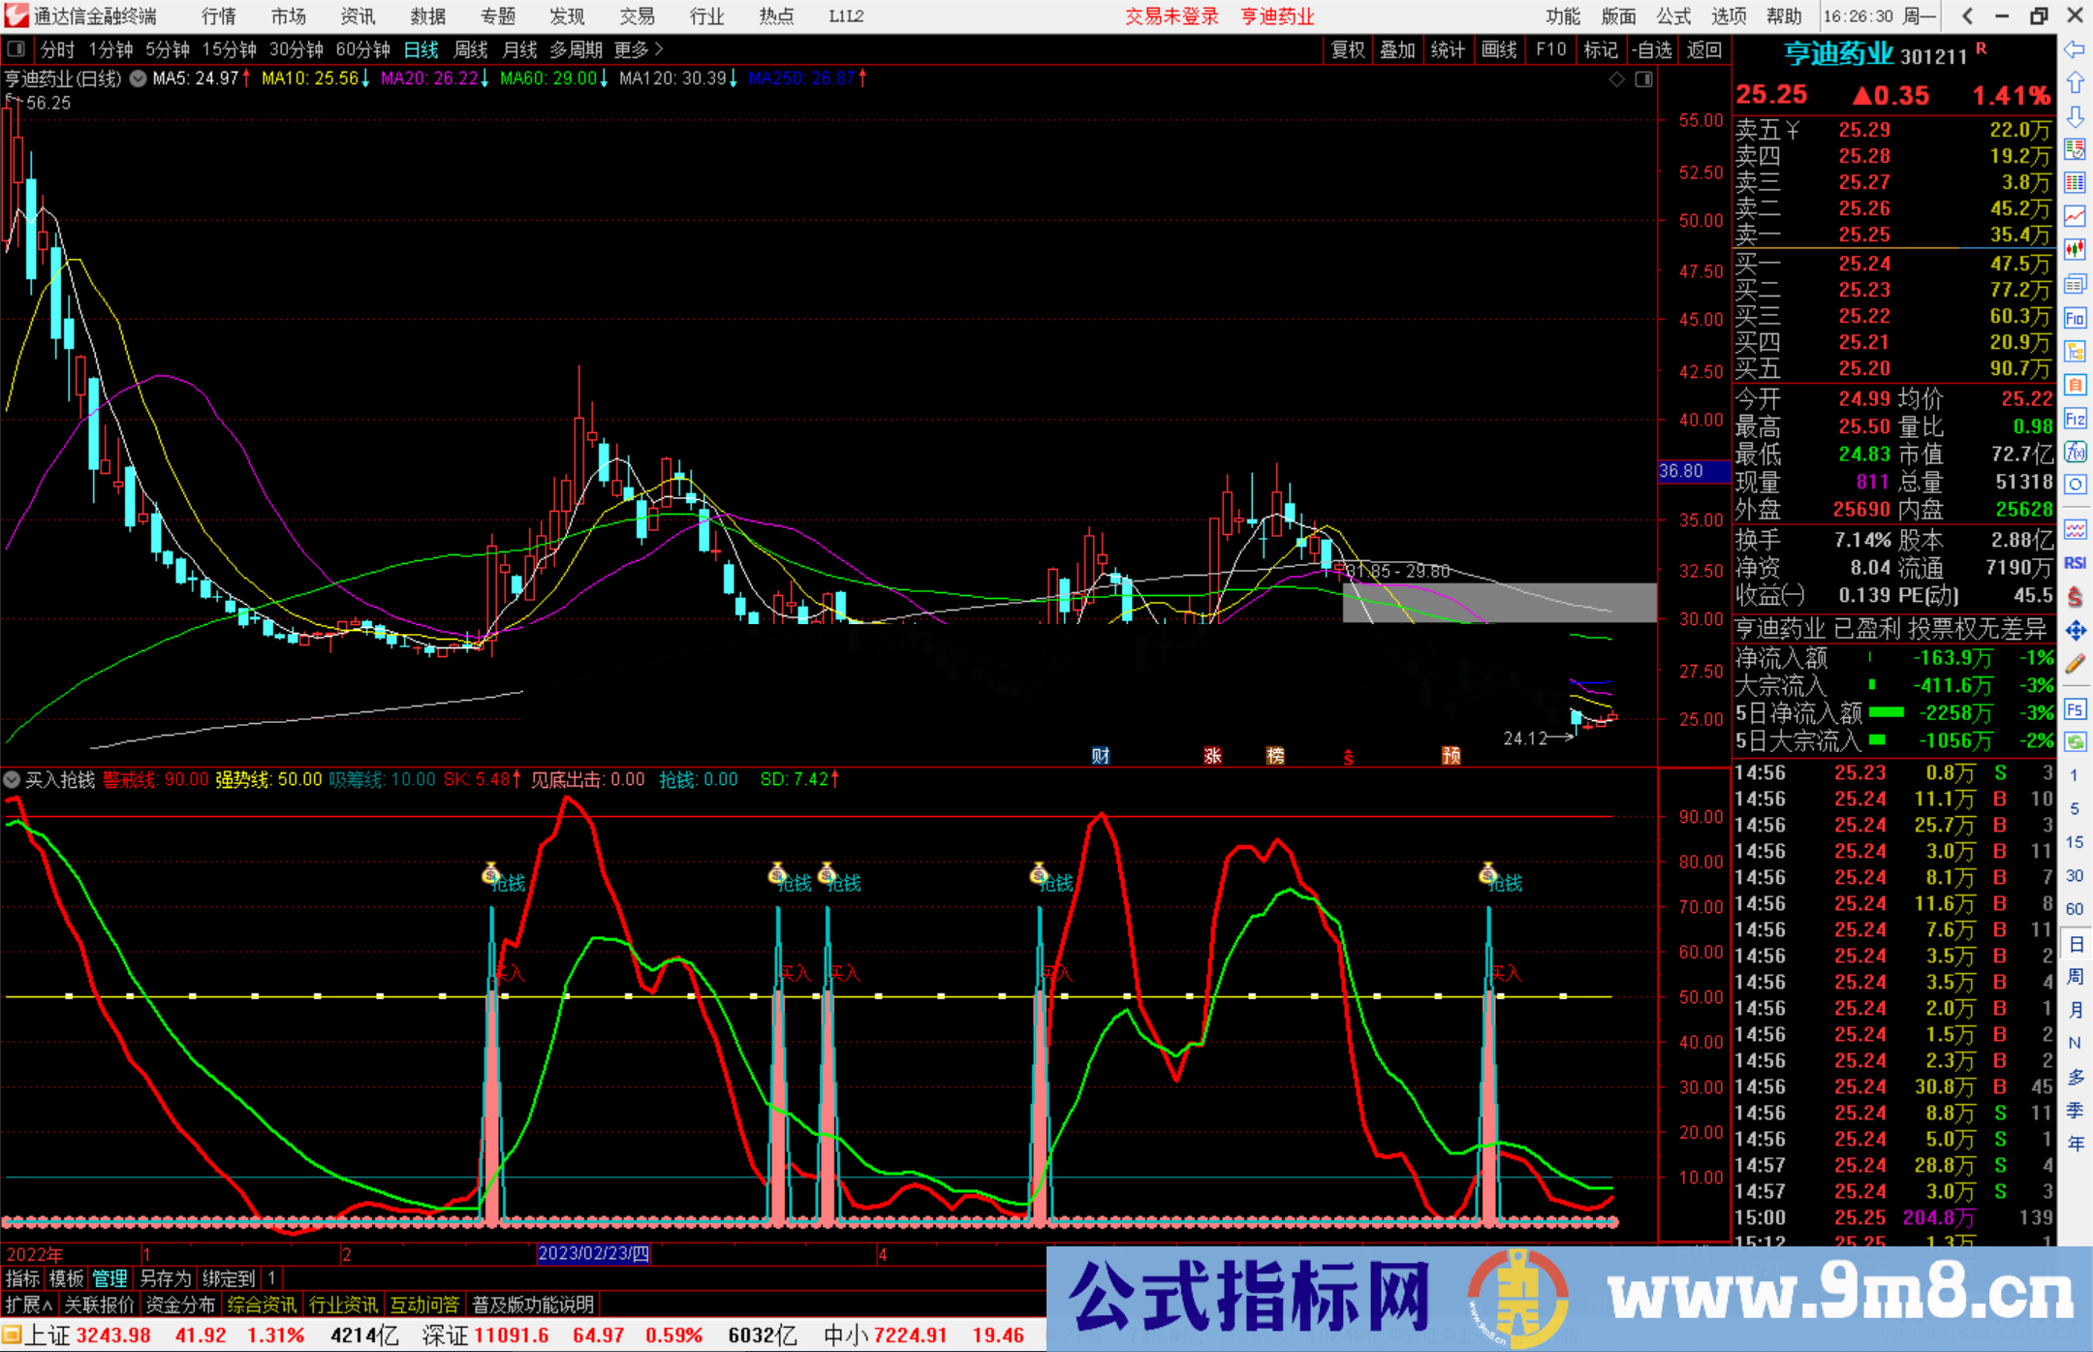Click the orange square icon before 上证
The height and width of the screenshot is (1352, 2093).
(x=12, y=1335)
